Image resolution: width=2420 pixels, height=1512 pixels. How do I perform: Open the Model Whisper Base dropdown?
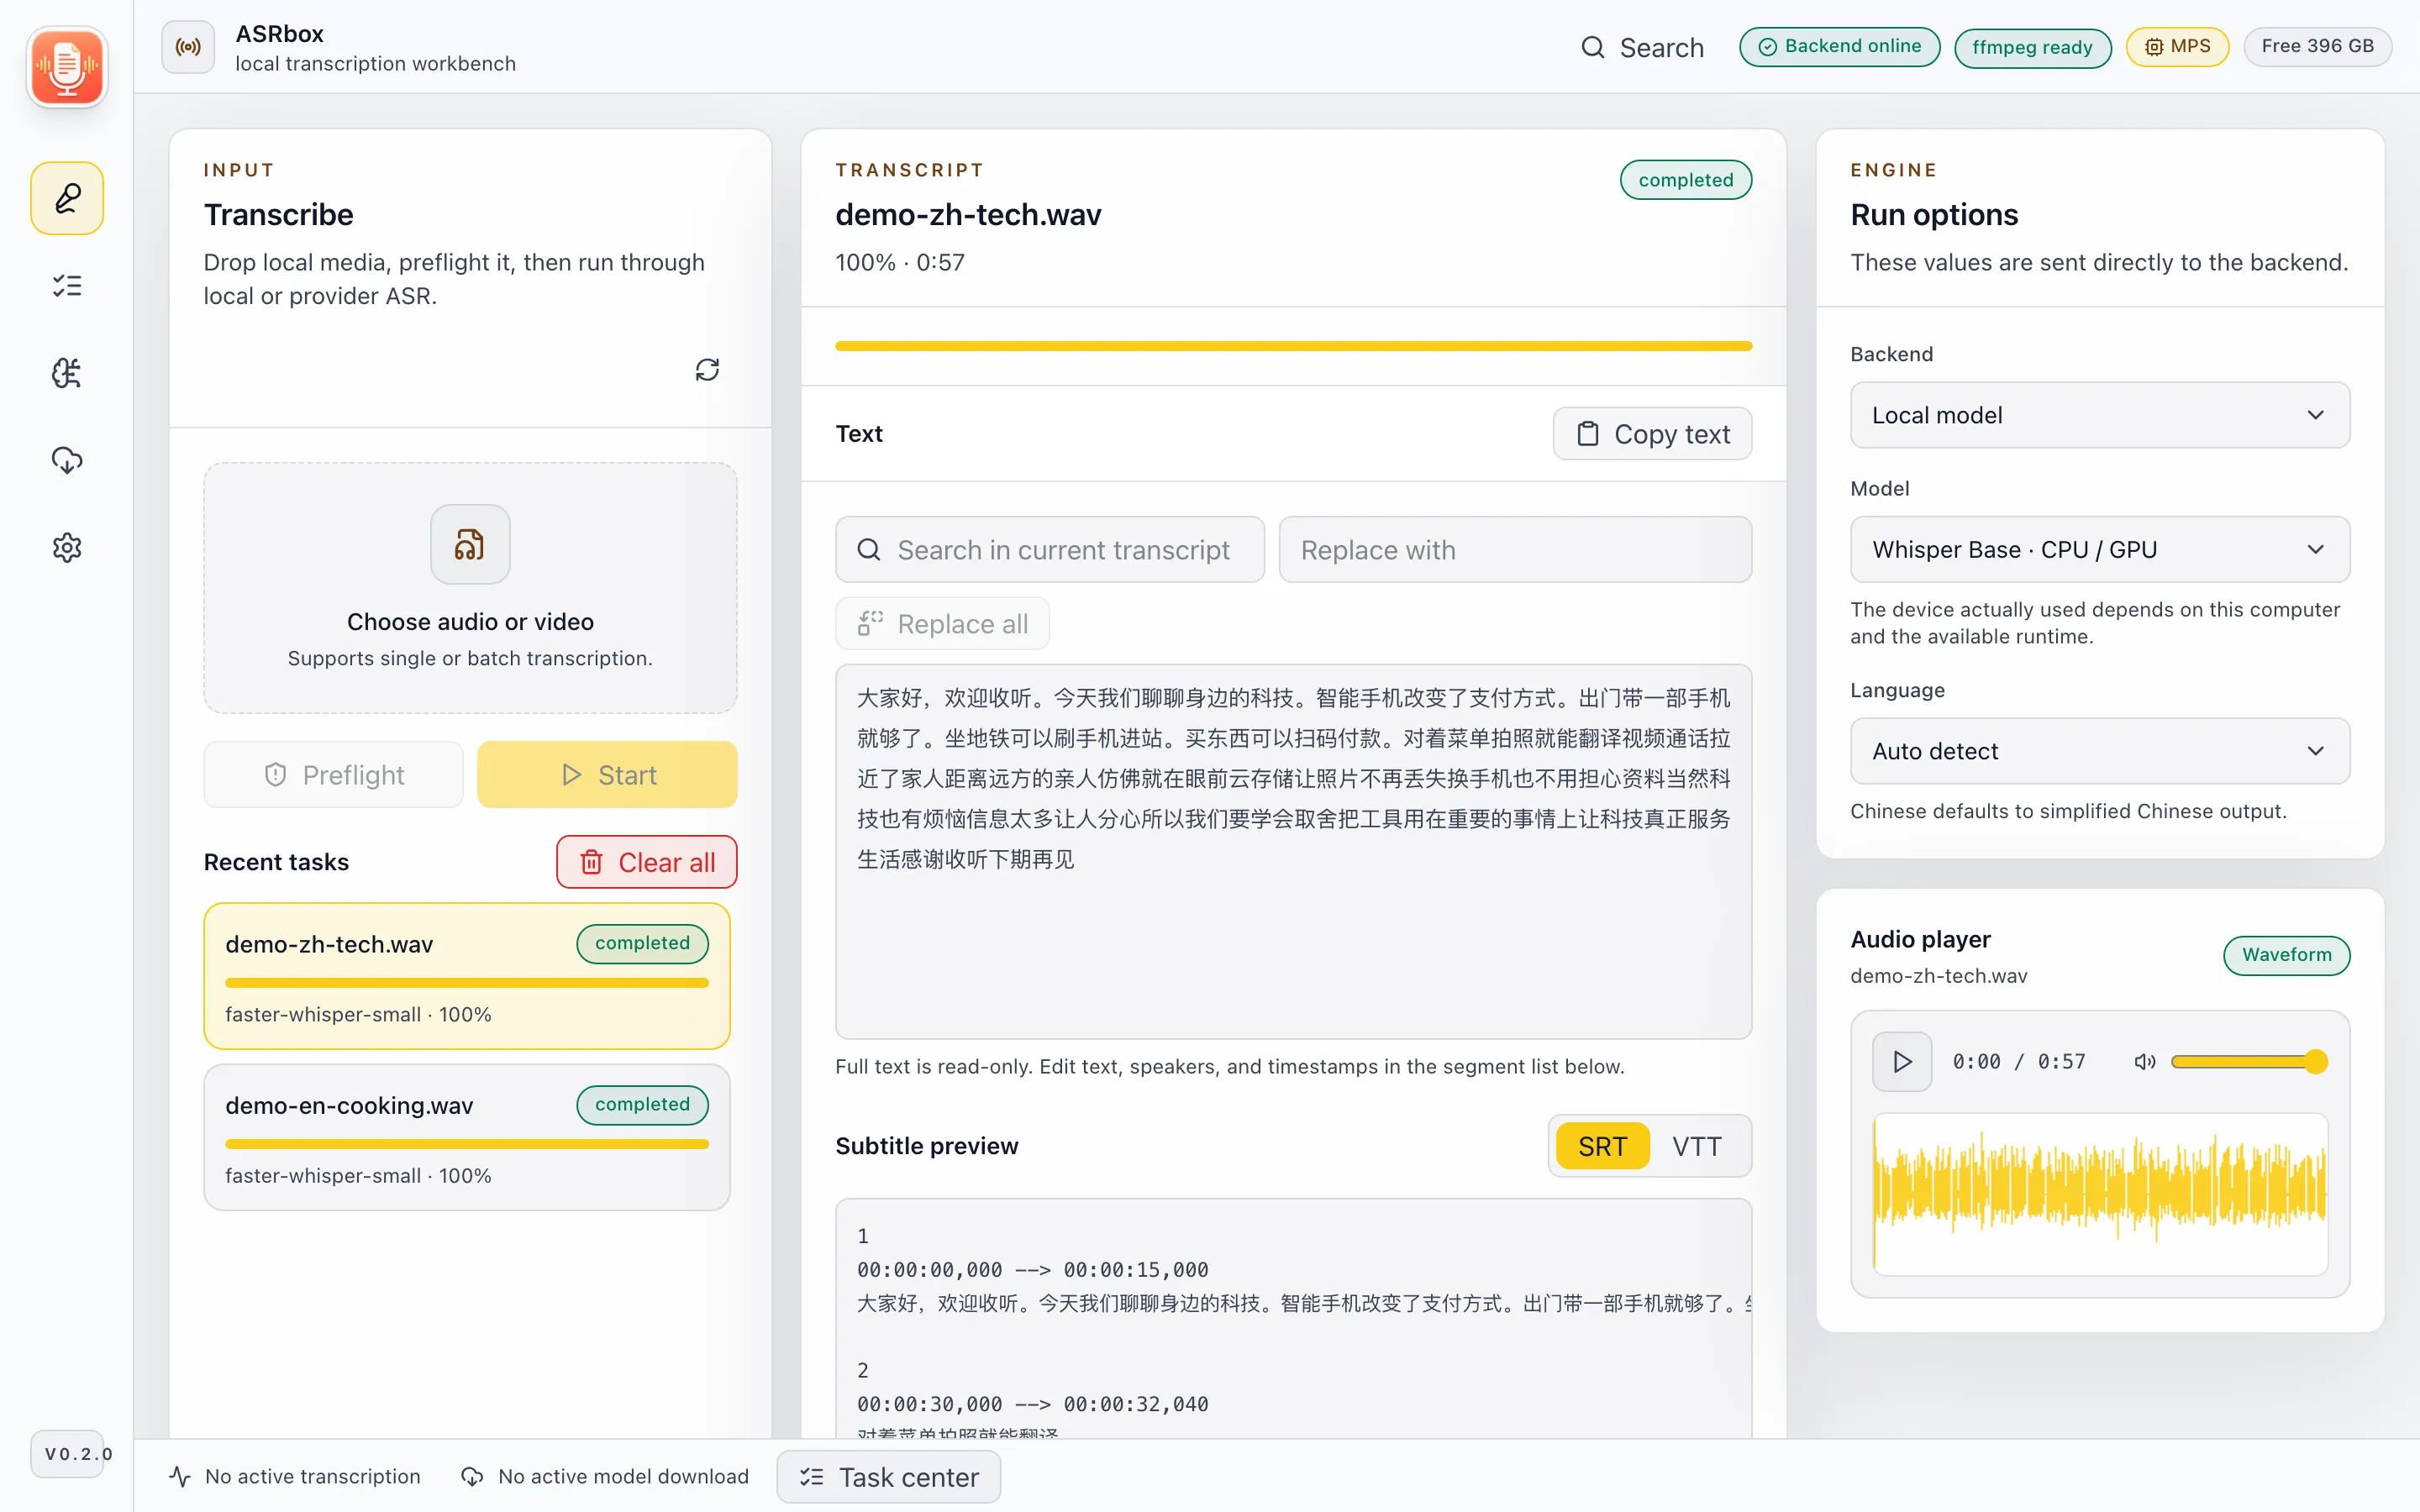[2100, 549]
